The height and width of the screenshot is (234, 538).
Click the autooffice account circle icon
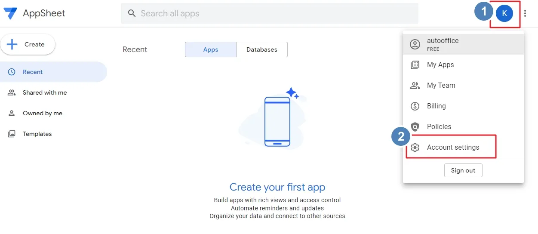[x=415, y=44]
